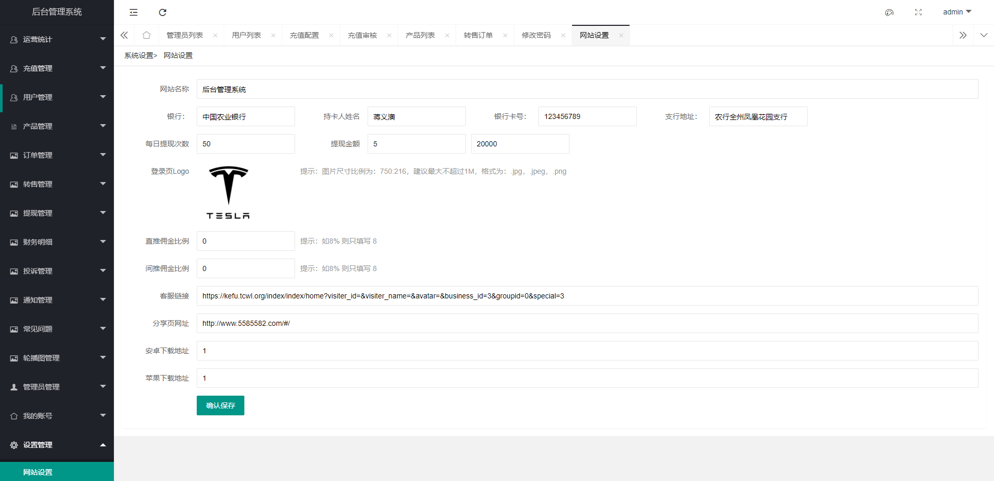This screenshot has width=994, height=481.
Task: Click the refresh icon in top bar
Action: pyautogui.click(x=163, y=12)
